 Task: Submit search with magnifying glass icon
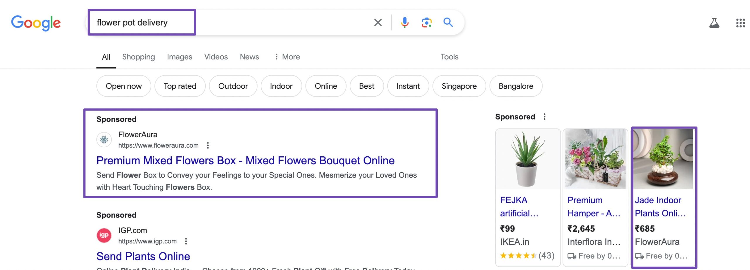(x=448, y=23)
